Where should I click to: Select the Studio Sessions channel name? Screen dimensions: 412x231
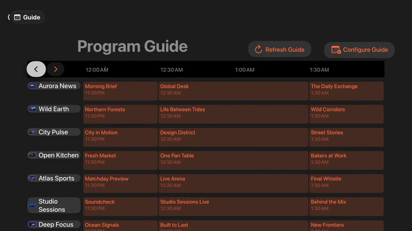(52, 205)
